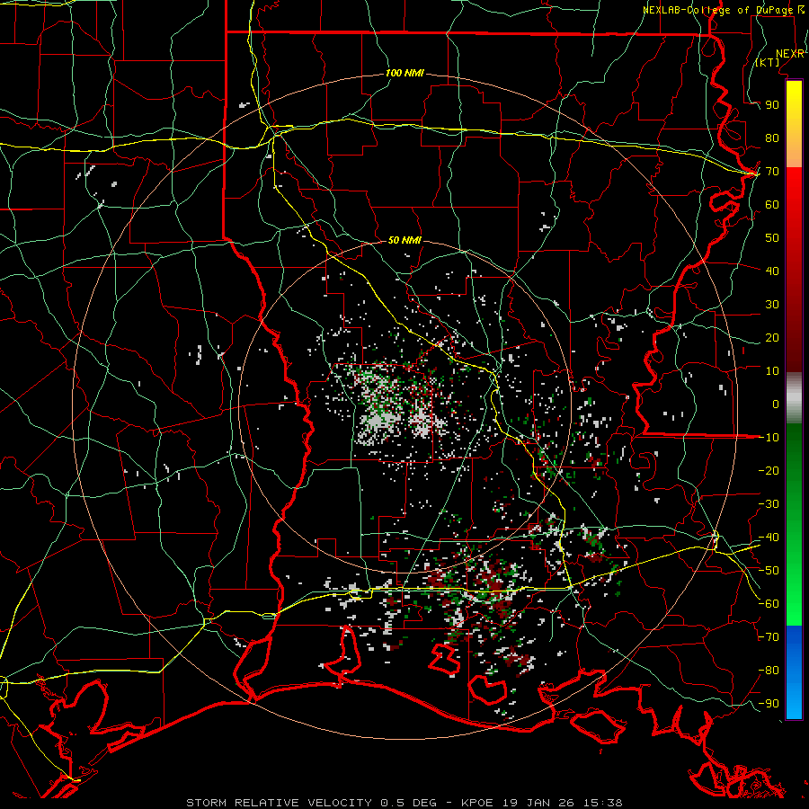Image resolution: width=809 pixels, height=809 pixels.
Task: Select the -80 value on the velocity scale
Action: coord(769,671)
